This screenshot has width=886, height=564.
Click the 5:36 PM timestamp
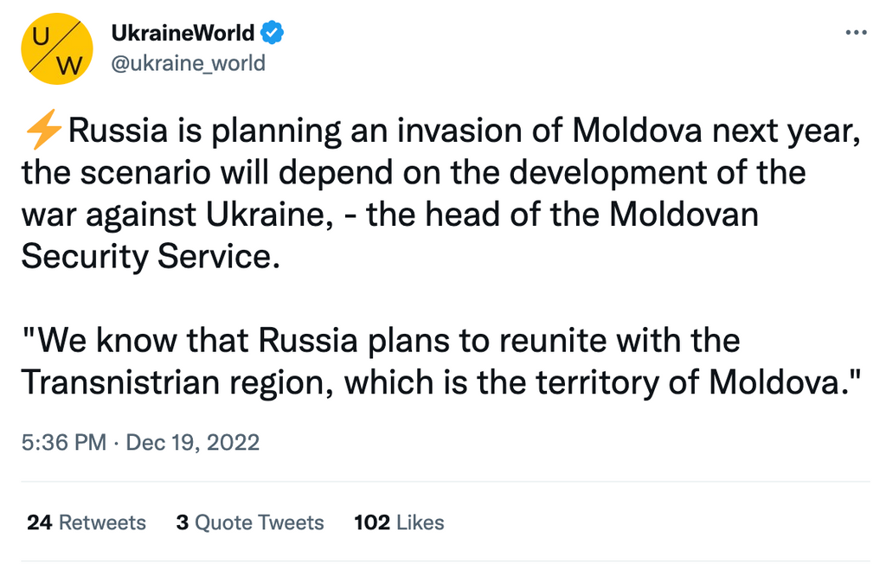coord(63,442)
